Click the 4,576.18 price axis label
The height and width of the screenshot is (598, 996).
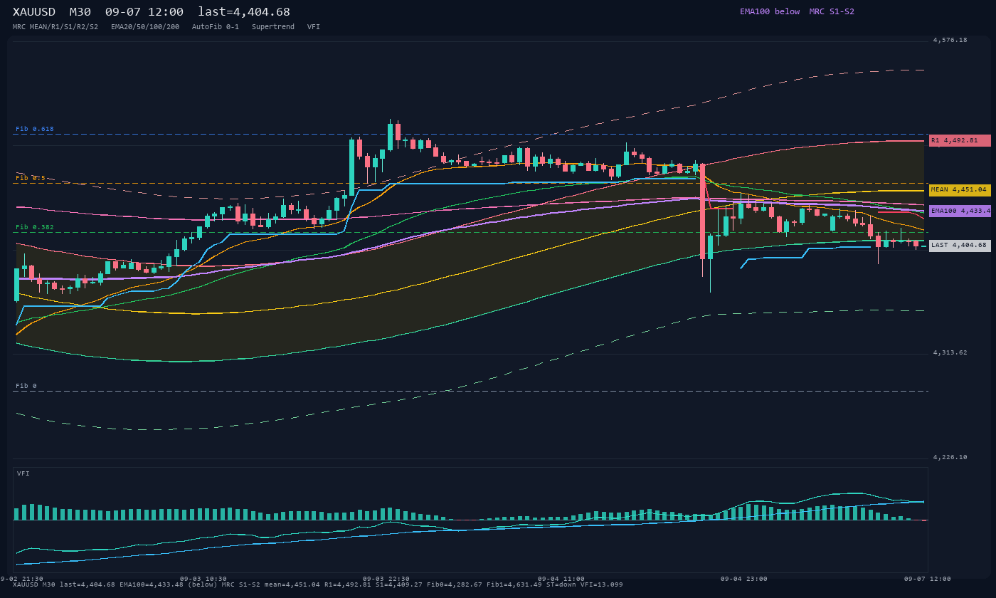pyautogui.click(x=950, y=40)
